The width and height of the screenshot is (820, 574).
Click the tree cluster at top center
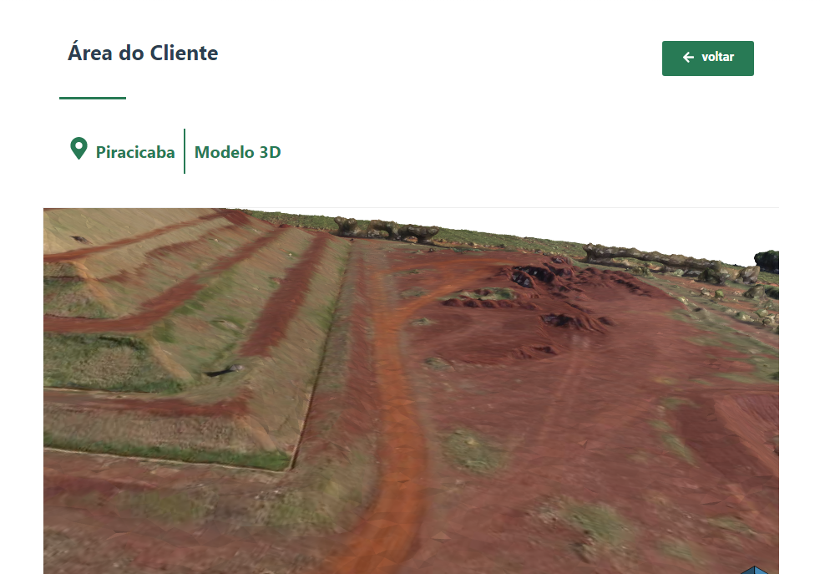coord(387,231)
